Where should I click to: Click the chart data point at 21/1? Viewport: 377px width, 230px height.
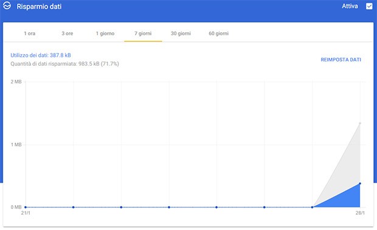point(26,207)
